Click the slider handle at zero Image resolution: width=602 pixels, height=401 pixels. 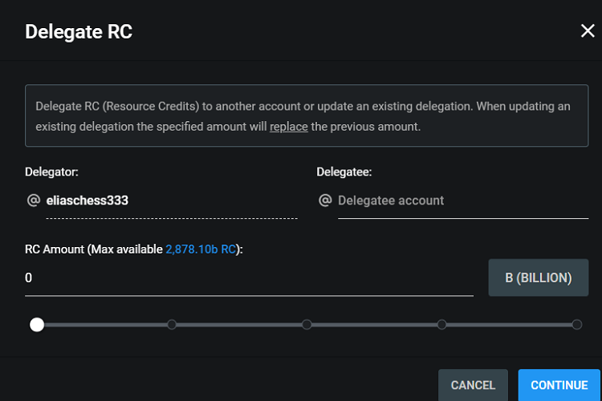[37, 325]
